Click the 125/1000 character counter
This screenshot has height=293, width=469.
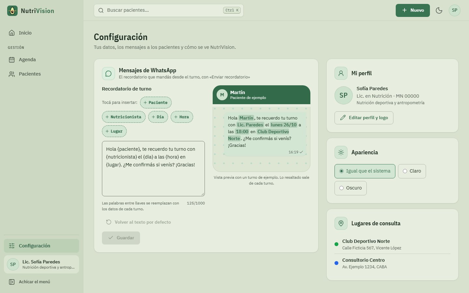196,203
